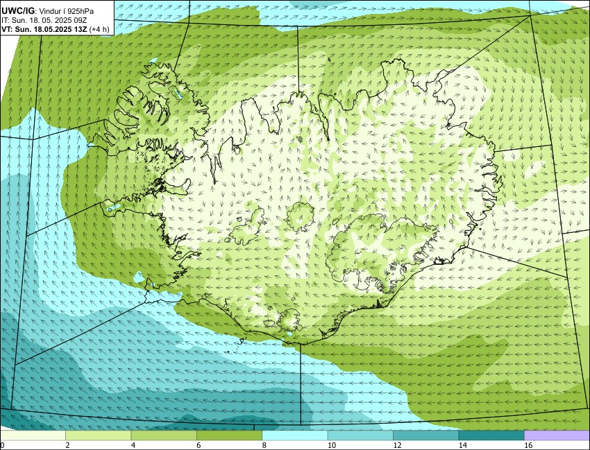
Task: Click the legend scale label '6'
Action: pyautogui.click(x=199, y=445)
